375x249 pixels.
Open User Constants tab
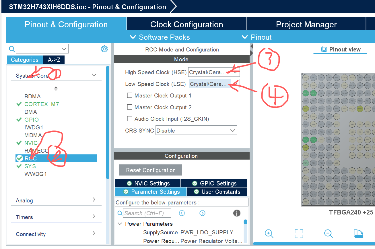coord(217,192)
